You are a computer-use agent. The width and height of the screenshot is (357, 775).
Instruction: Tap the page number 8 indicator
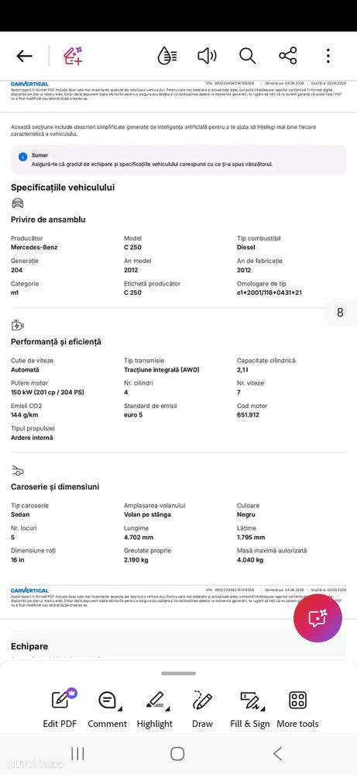pyautogui.click(x=340, y=313)
